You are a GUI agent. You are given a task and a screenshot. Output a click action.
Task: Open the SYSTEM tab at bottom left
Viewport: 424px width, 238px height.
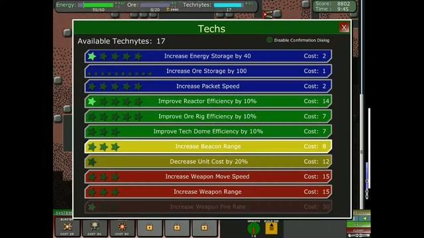[x=64, y=213]
